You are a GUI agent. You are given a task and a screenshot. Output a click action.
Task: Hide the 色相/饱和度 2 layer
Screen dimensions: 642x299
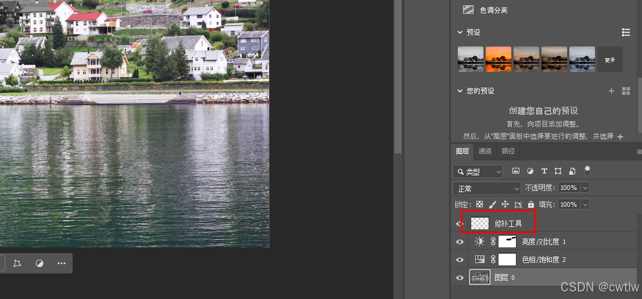tap(460, 260)
